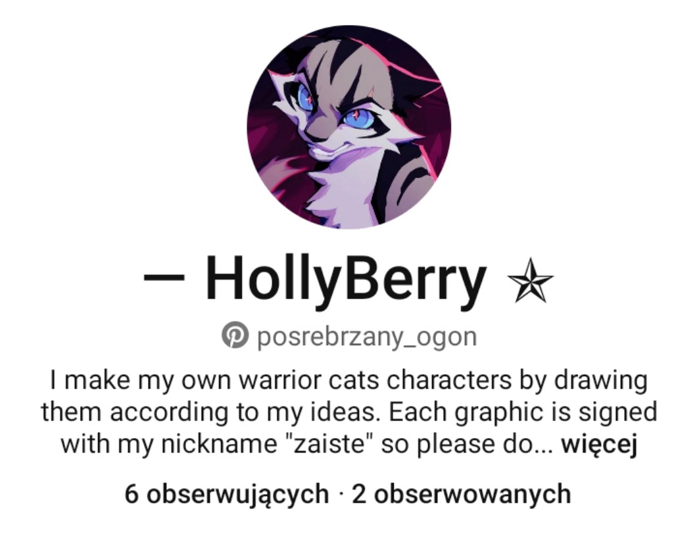Open the posrebrzany_ogon username handle
Viewport: 697px width, 534px height.
click(x=367, y=337)
